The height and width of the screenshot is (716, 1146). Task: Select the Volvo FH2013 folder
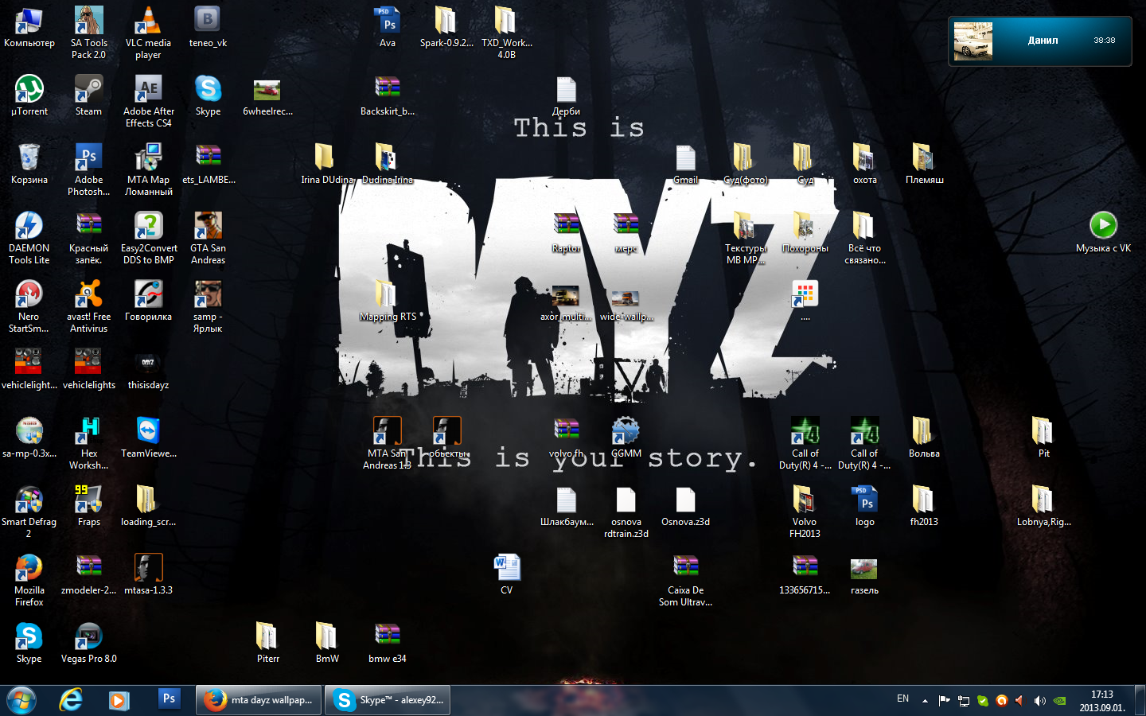coord(805,512)
